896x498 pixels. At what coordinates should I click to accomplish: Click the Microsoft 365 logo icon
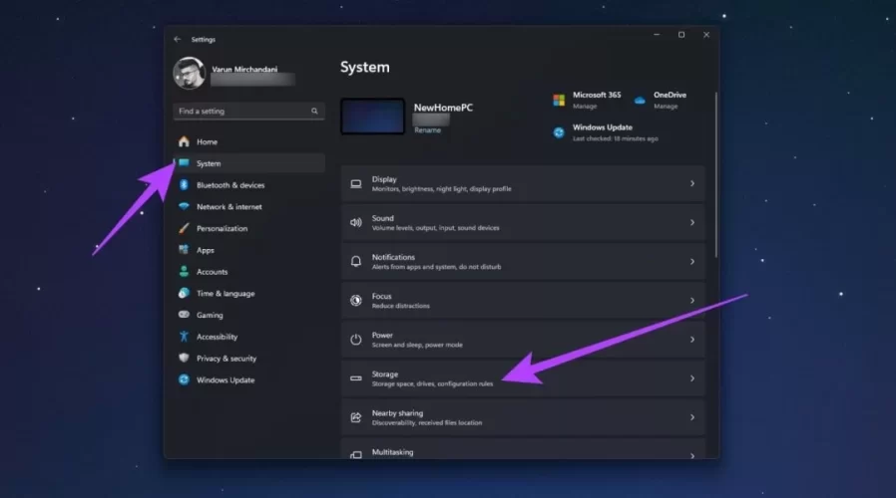(559, 100)
